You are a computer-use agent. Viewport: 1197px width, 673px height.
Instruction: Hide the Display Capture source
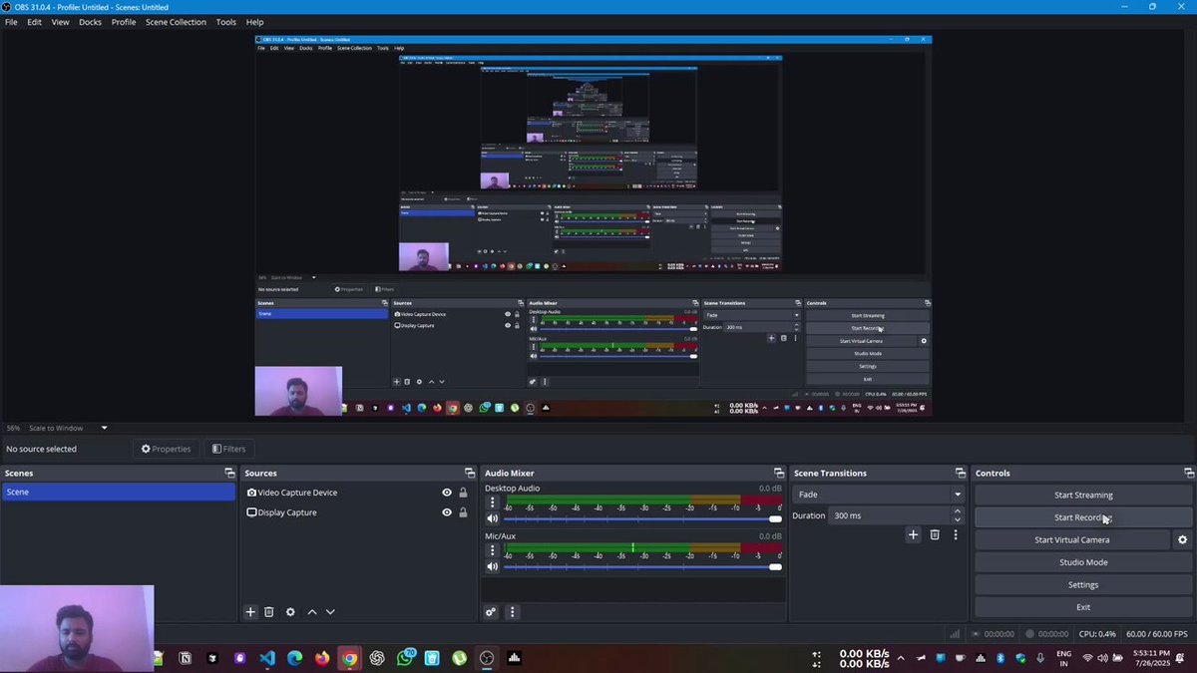tap(447, 512)
